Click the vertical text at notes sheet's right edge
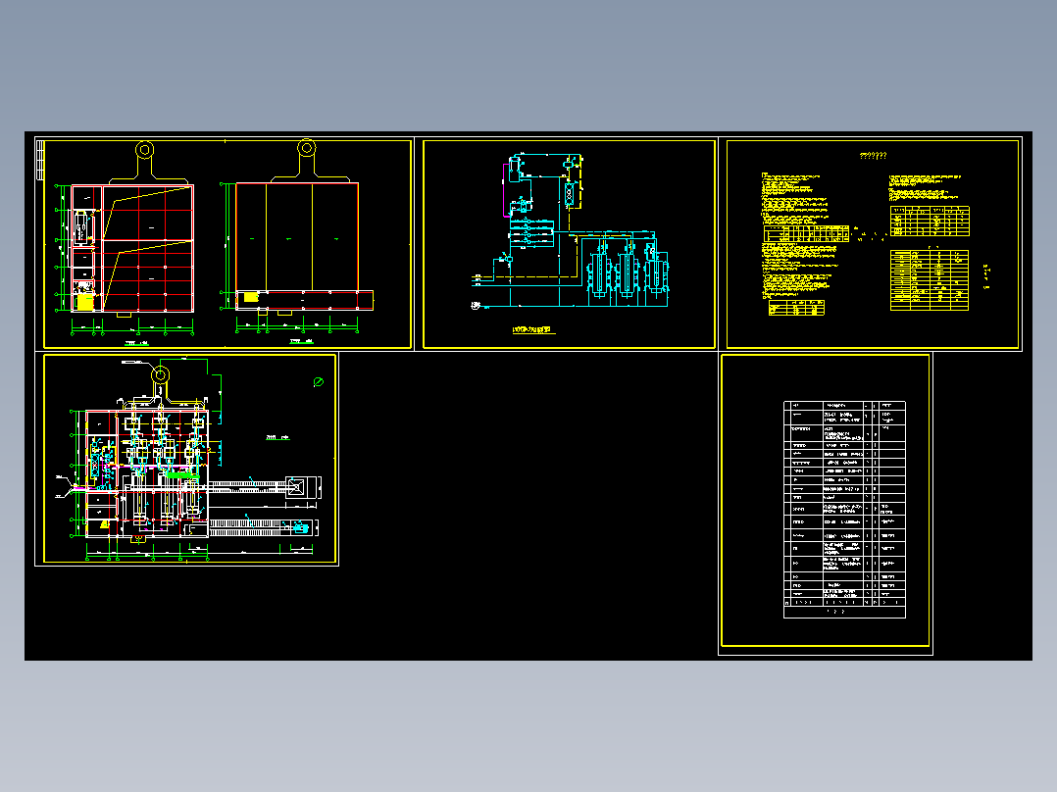 986,276
